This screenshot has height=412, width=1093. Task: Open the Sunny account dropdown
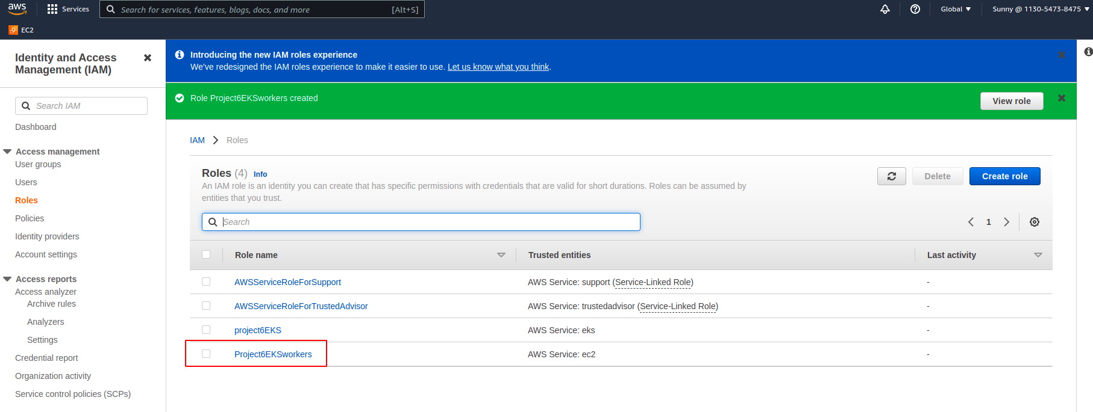[1041, 9]
